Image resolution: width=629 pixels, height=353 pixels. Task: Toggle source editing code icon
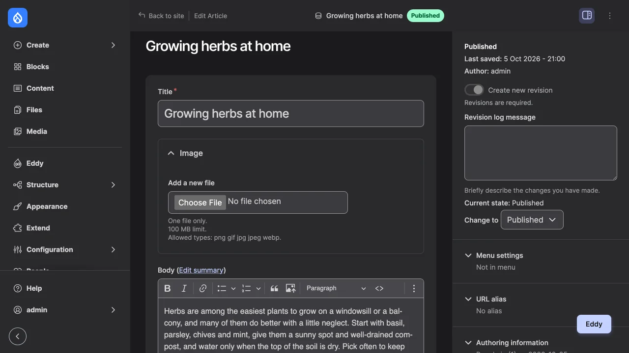coord(379,288)
